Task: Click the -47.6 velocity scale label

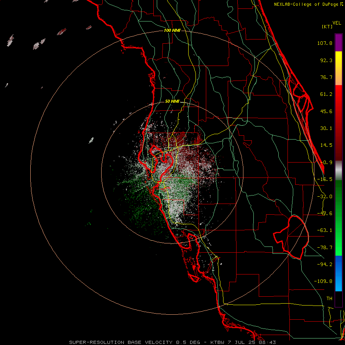Action: point(325,214)
